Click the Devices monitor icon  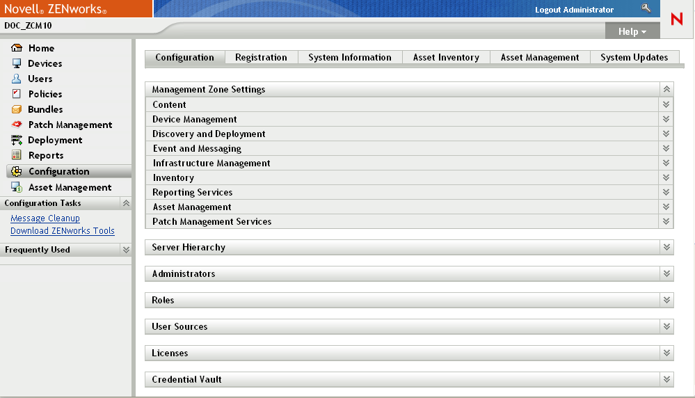click(x=17, y=63)
